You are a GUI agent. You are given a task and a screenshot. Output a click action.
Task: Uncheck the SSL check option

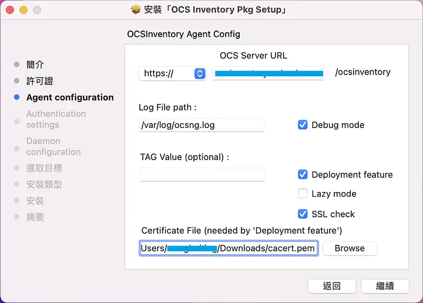pyautogui.click(x=303, y=214)
